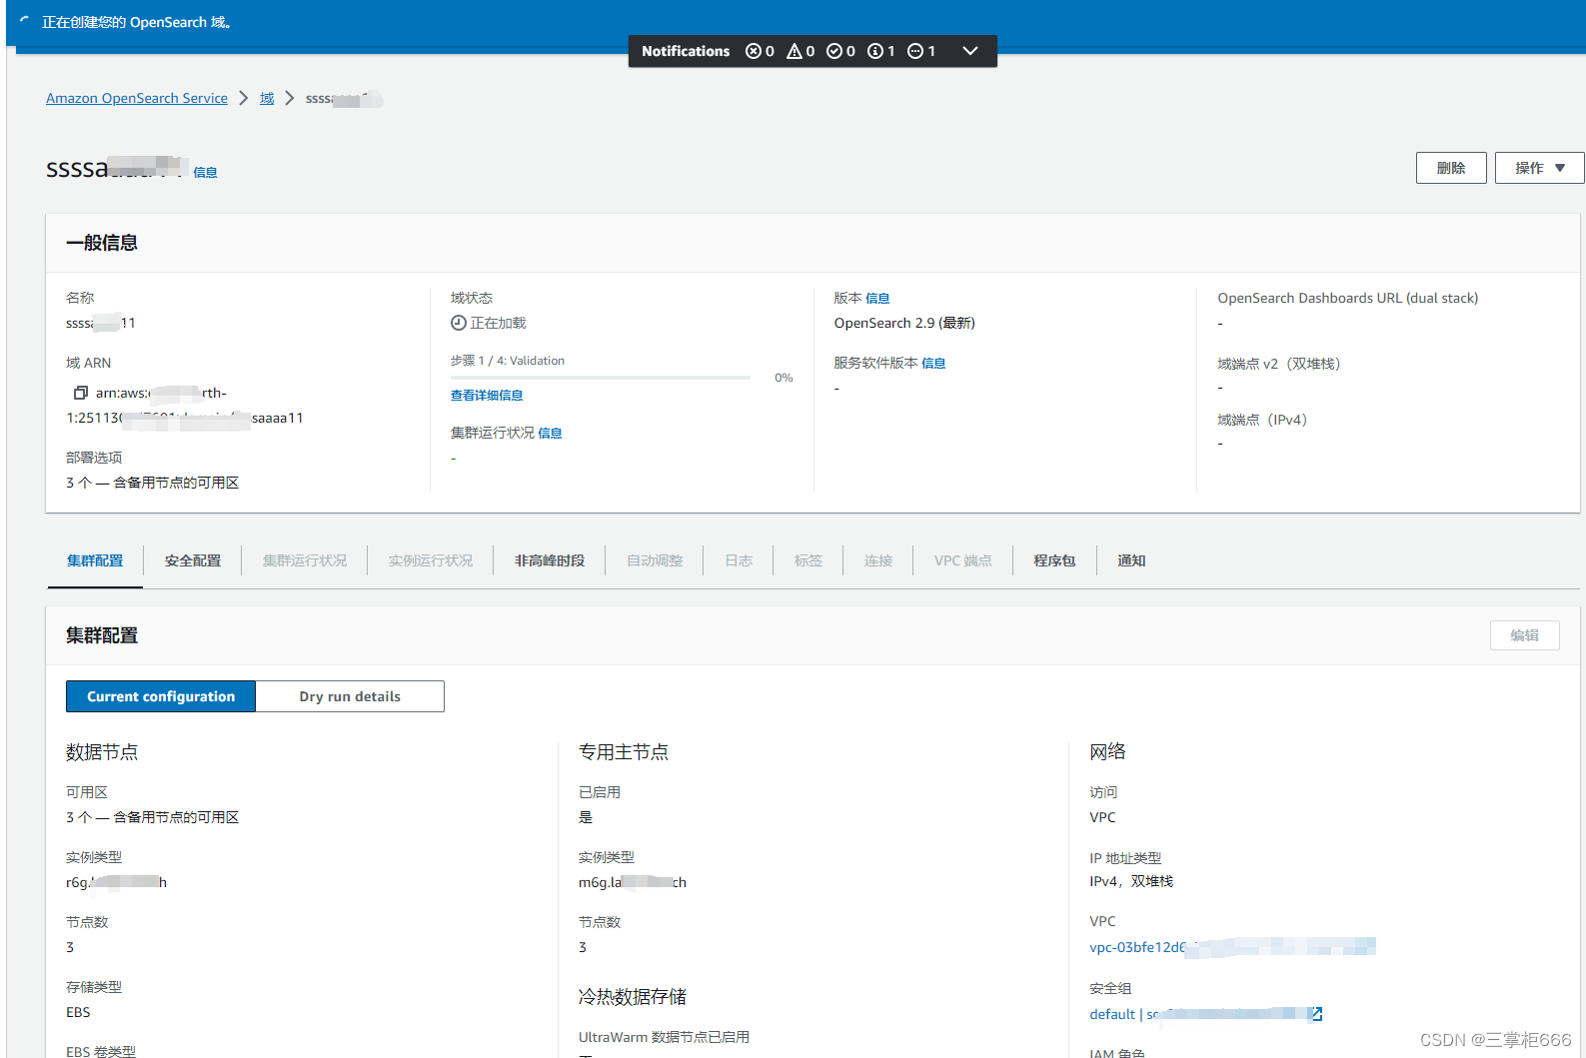The height and width of the screenshot is (1058, 1586).
Task: Copy the domain ARN with copy icon
Action: pos(81,393)
